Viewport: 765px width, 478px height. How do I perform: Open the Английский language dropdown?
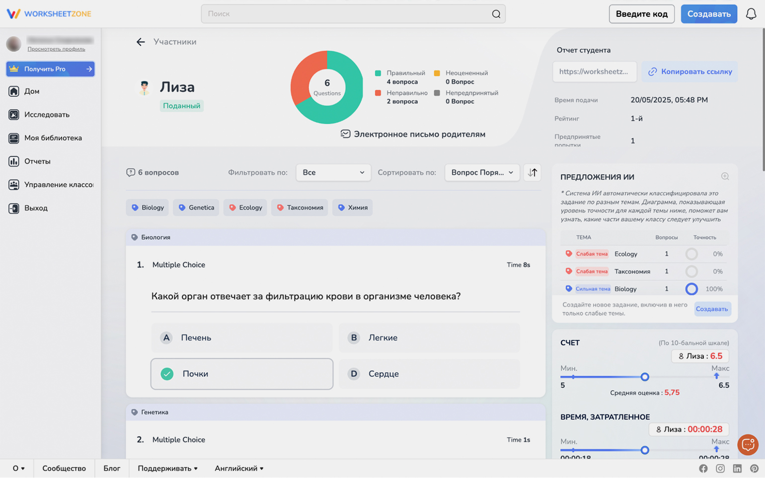pos(239,469)
